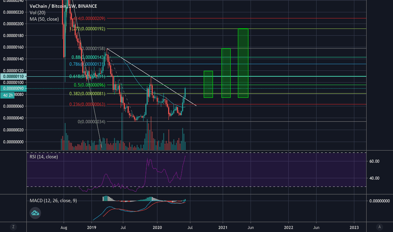Select the tallest green target rectangle

(243, 63)
